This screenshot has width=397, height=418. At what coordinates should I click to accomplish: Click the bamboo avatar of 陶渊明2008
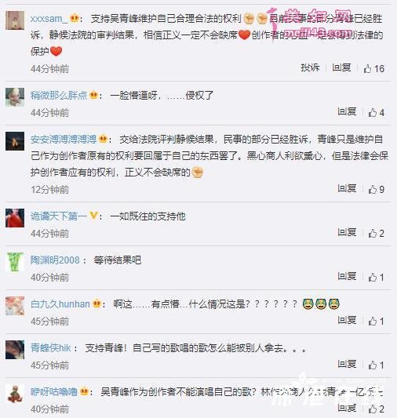15,262
